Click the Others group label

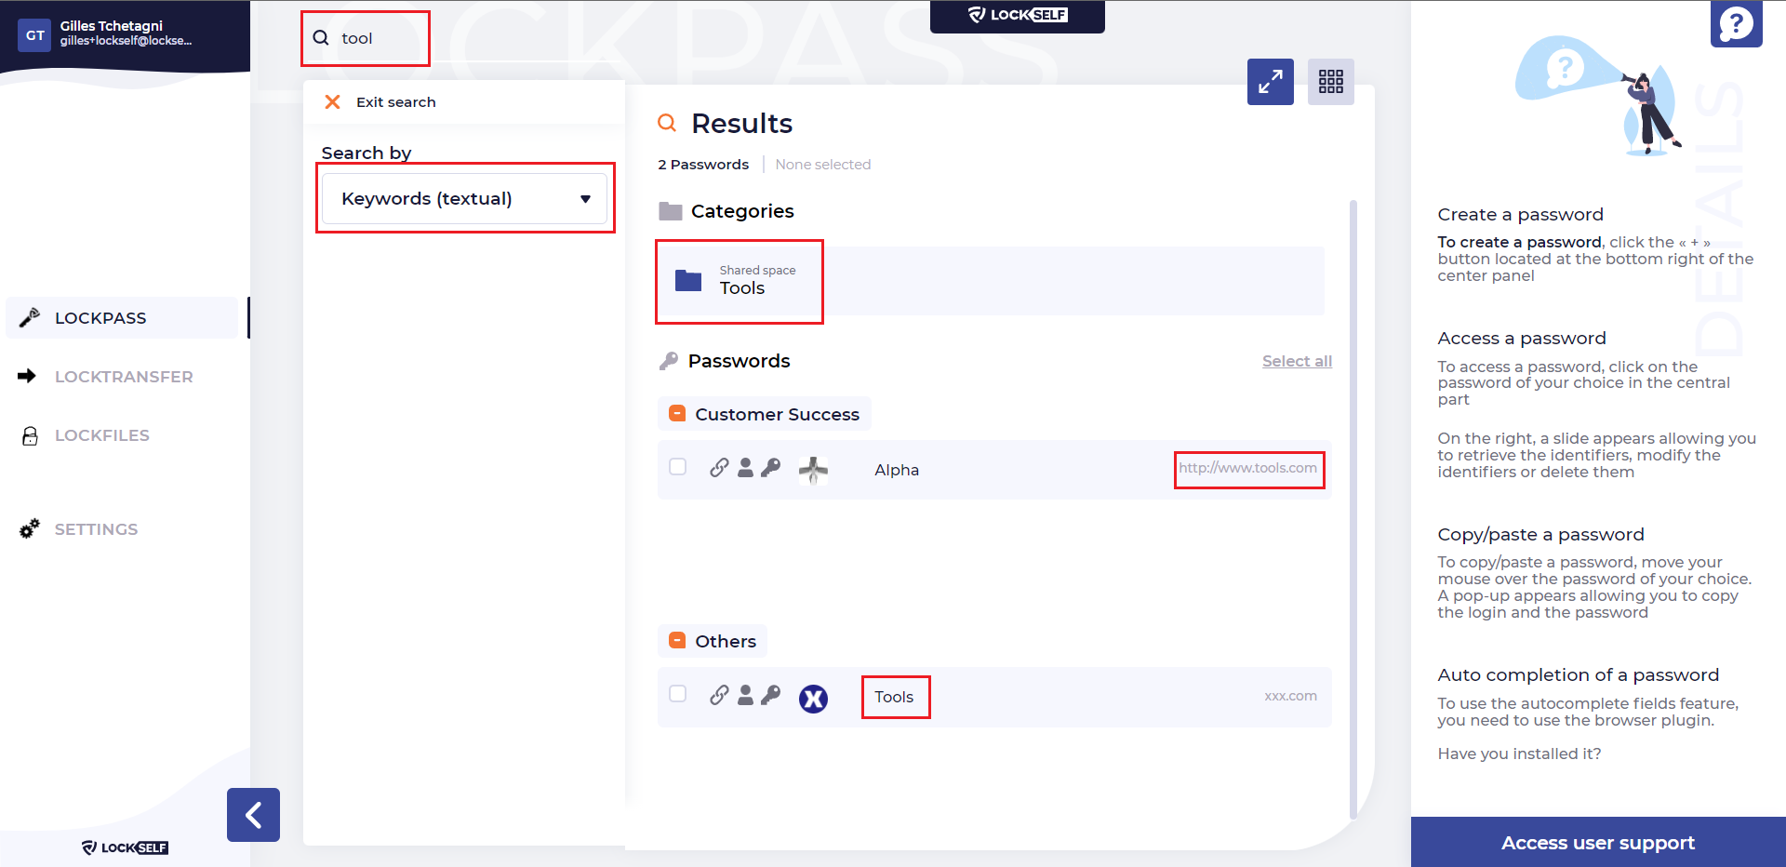(726, 641)
